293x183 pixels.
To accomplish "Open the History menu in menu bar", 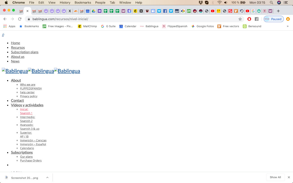I will (x=65, y=3).
